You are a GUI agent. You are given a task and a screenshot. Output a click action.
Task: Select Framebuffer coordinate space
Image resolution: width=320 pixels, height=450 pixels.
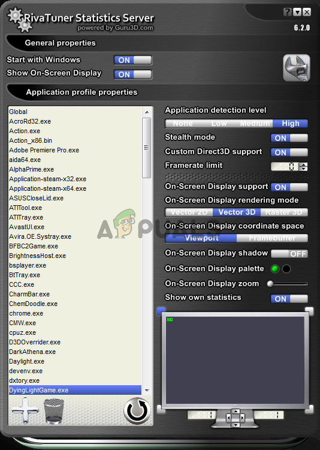pos(272,238)
